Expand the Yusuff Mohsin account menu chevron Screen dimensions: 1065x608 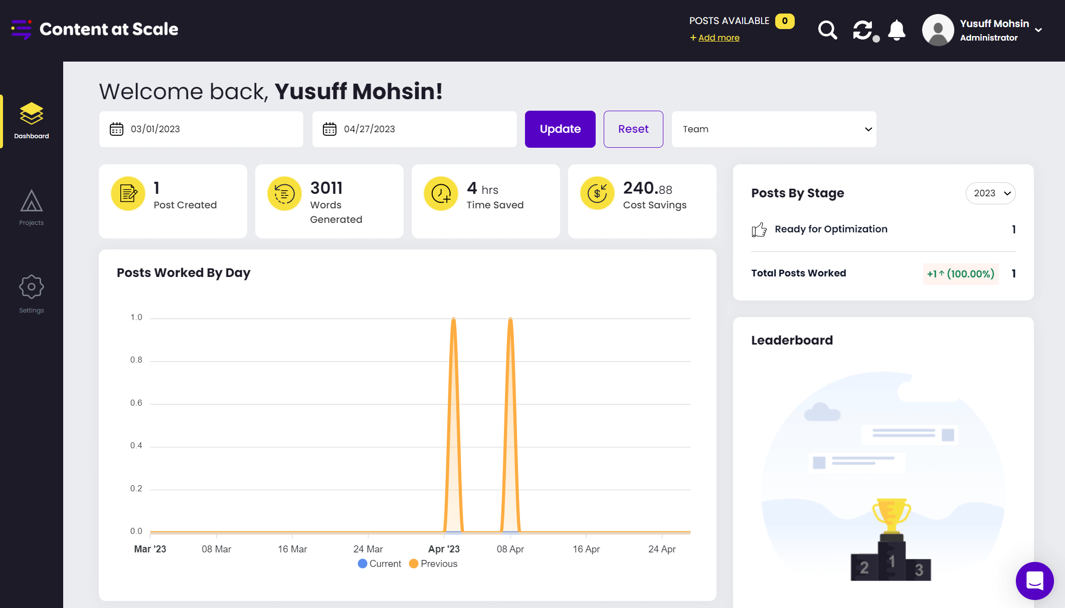1038,30
